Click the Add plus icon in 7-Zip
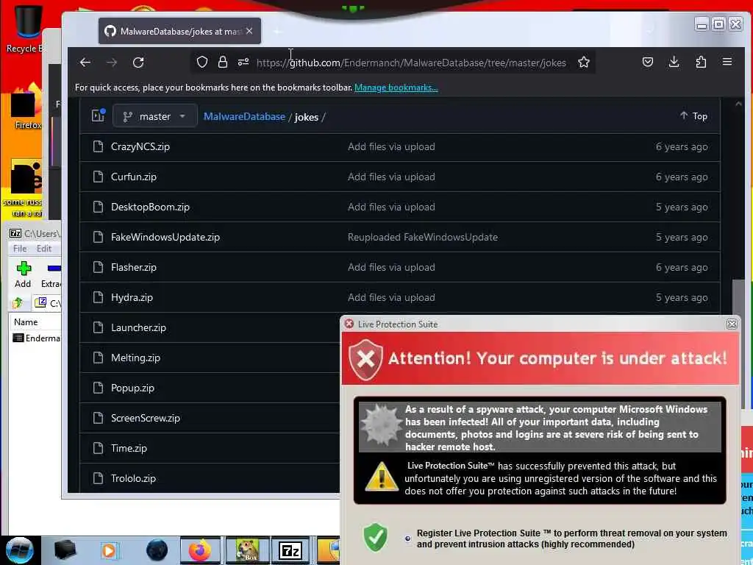The width and height of the screenshot is (753, 565). point(24,269)
